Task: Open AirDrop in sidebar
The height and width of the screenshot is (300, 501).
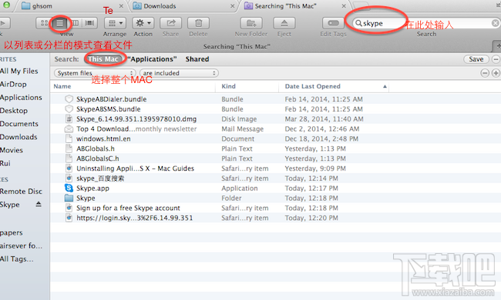Action: [13, 84]
